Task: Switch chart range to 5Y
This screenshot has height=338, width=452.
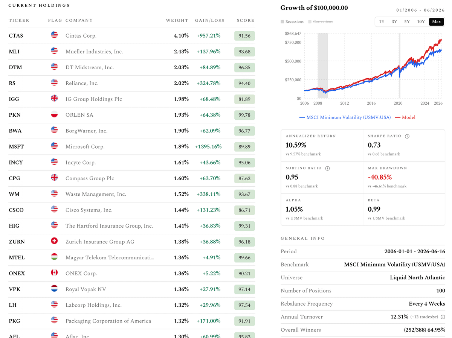Action: pyautogui.click(x=407, y=22)
